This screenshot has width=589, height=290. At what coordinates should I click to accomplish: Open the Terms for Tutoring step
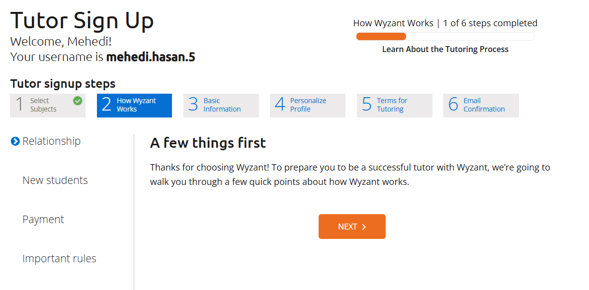(395, 105)
